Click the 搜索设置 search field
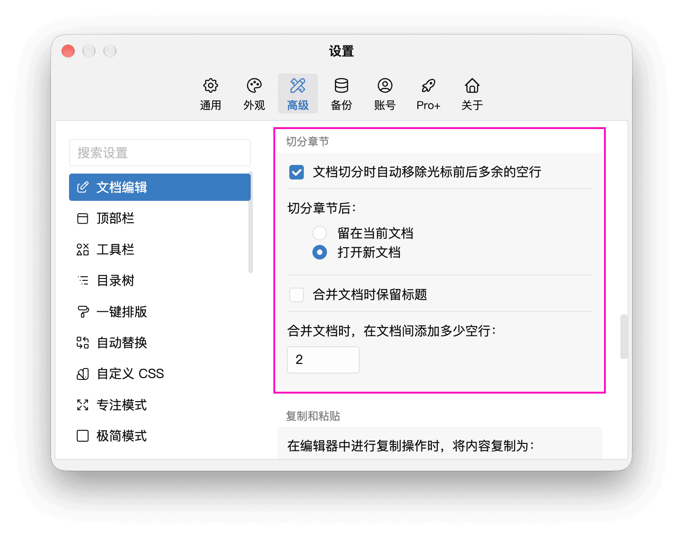This screenshot has width=683, height=538. (x=160, y=153)
